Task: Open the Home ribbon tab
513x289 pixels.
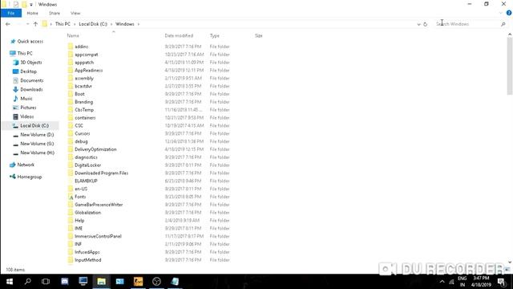Action: pyautogui.click(x=32, y=13)
